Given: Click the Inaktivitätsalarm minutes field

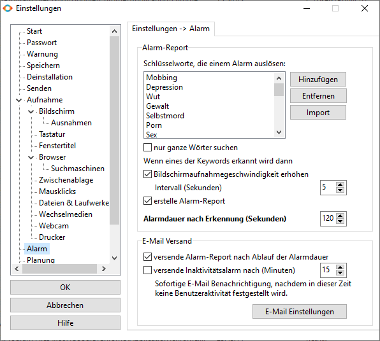Looking at the screenshot, I should pos(328,270).
